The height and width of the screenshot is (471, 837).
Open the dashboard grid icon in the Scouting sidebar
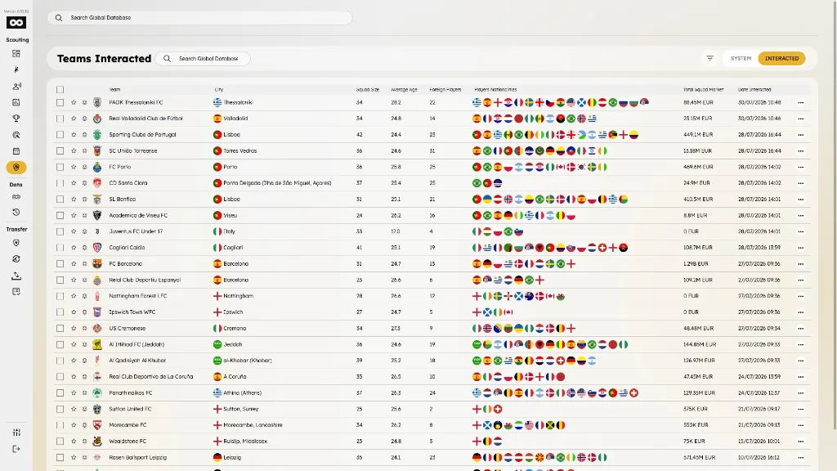tap(16, 53)
